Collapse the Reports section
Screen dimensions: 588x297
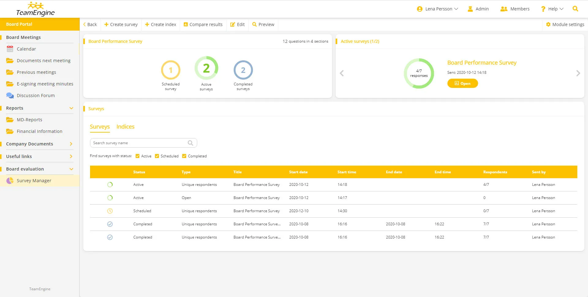pos(71,108)
